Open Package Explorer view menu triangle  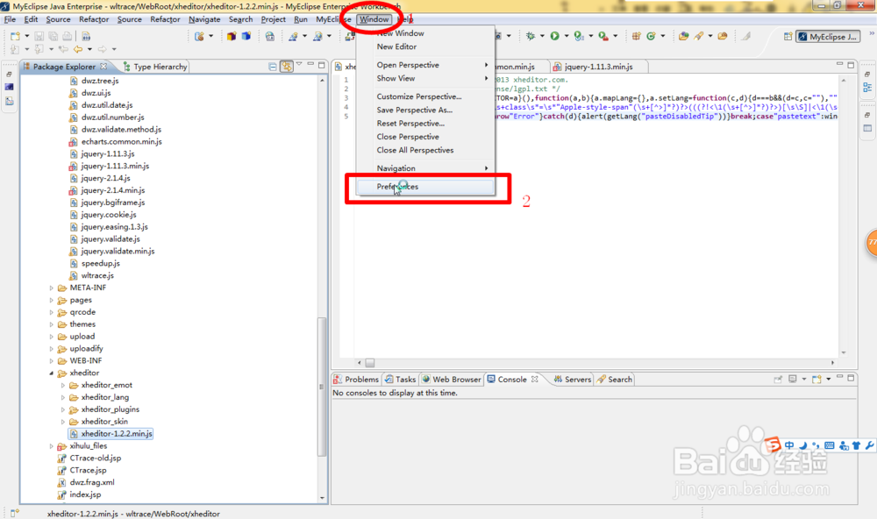299,65
